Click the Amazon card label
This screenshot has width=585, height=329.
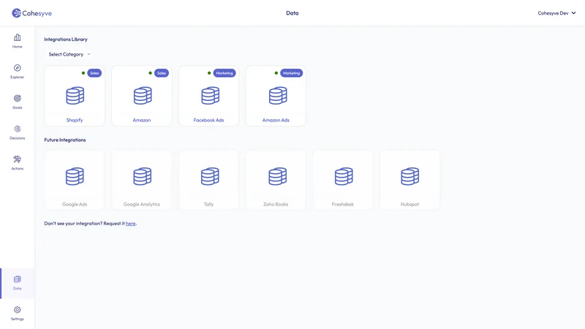pos(142,120)
